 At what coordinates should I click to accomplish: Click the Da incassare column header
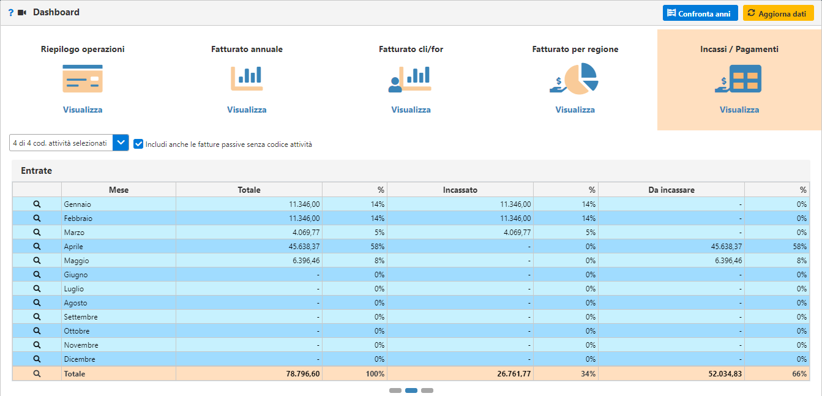[671, 190]
